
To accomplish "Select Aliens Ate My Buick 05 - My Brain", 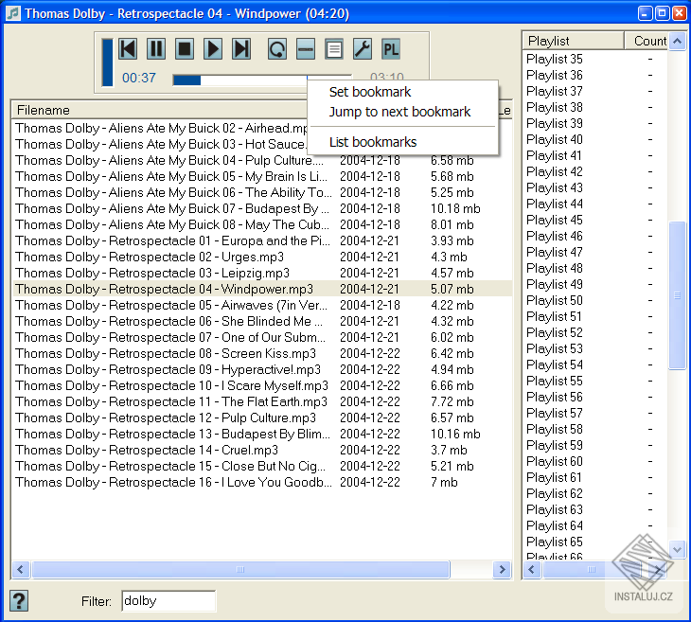I will coord(262,176).
